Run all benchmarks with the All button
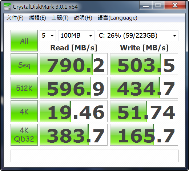The width and height of the screenshot is (189, 171). [24, 41]
